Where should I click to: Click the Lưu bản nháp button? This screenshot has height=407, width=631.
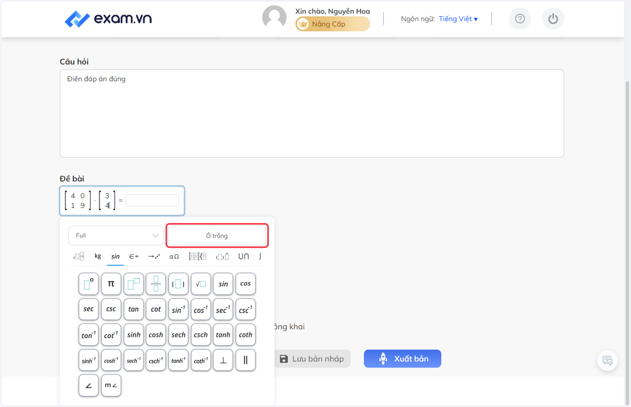tap(312, 359)
